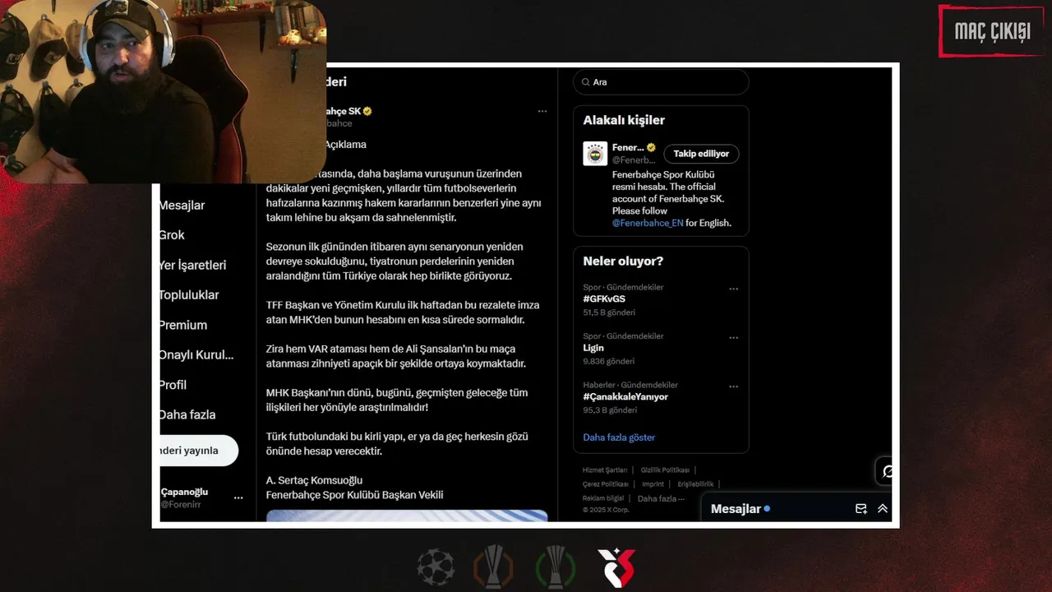Click the gold verified badge next to Fenerbahçe SK

[x=367, y=111]
